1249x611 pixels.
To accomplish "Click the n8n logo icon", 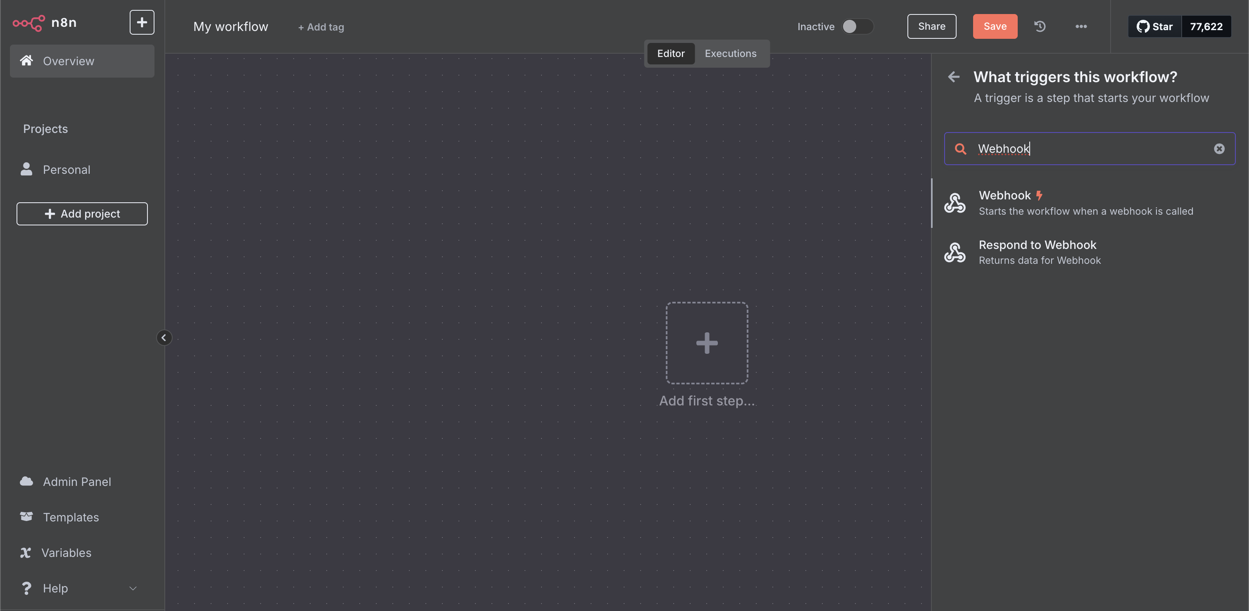I will point(28,23).
